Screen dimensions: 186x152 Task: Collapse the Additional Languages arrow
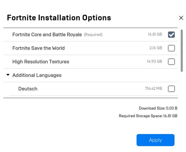point(8,75)
